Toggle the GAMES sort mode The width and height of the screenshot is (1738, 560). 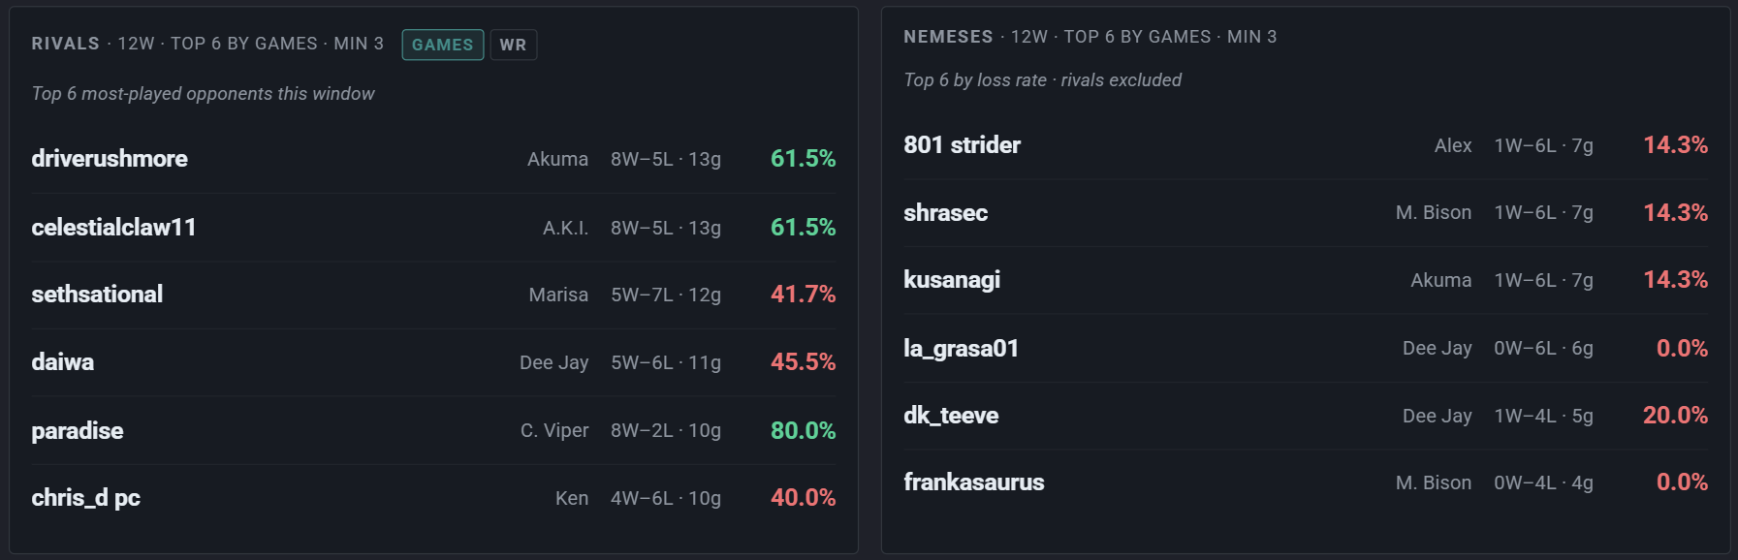pos(443,45)
